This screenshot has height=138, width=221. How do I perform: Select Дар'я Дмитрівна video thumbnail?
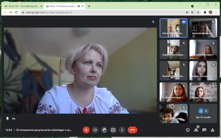click(x=203, y=71)
